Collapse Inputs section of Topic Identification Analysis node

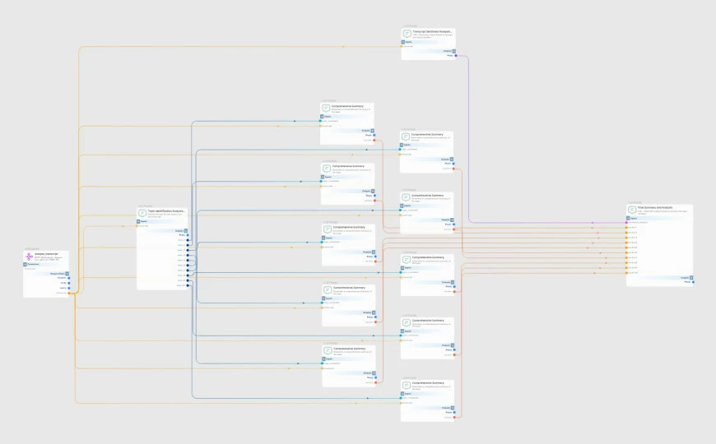[138, 221]
